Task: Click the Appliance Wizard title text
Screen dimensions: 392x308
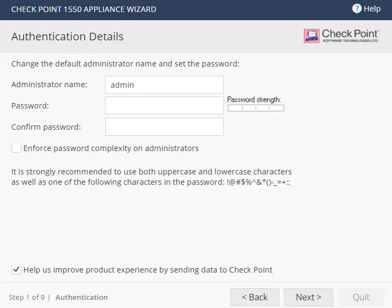Action: (x=83, y=9)
